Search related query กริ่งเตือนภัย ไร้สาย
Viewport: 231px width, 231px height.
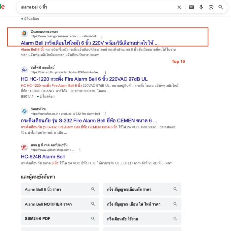(x=142, y=218)
